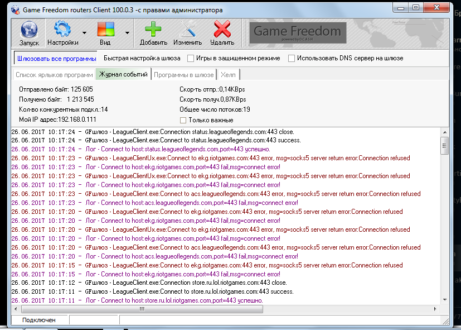Click Быстрая настройка шлюза button
The height and width of the screenshot is (330, 461).
[142, 58]
